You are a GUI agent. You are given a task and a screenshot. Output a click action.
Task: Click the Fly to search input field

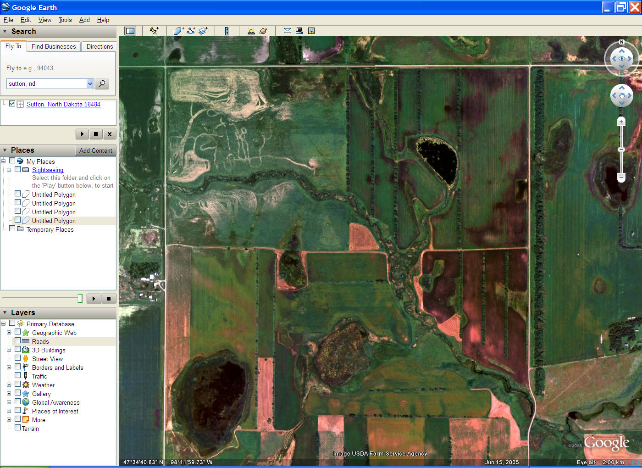coord(47,84)
